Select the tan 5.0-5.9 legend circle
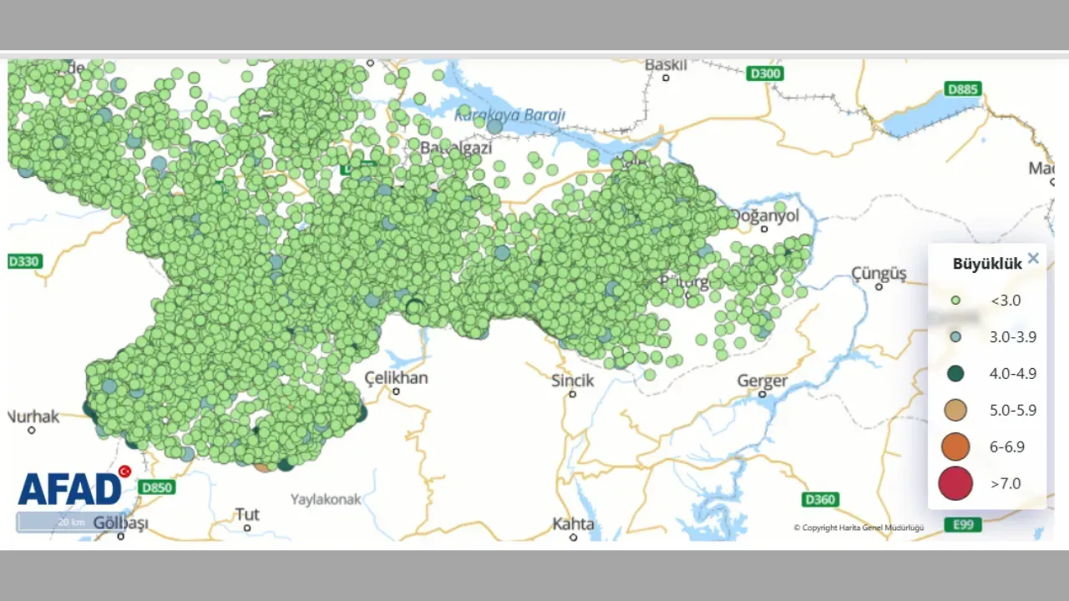The width and height of the screenshot is (1069, 601). point(955,410)
